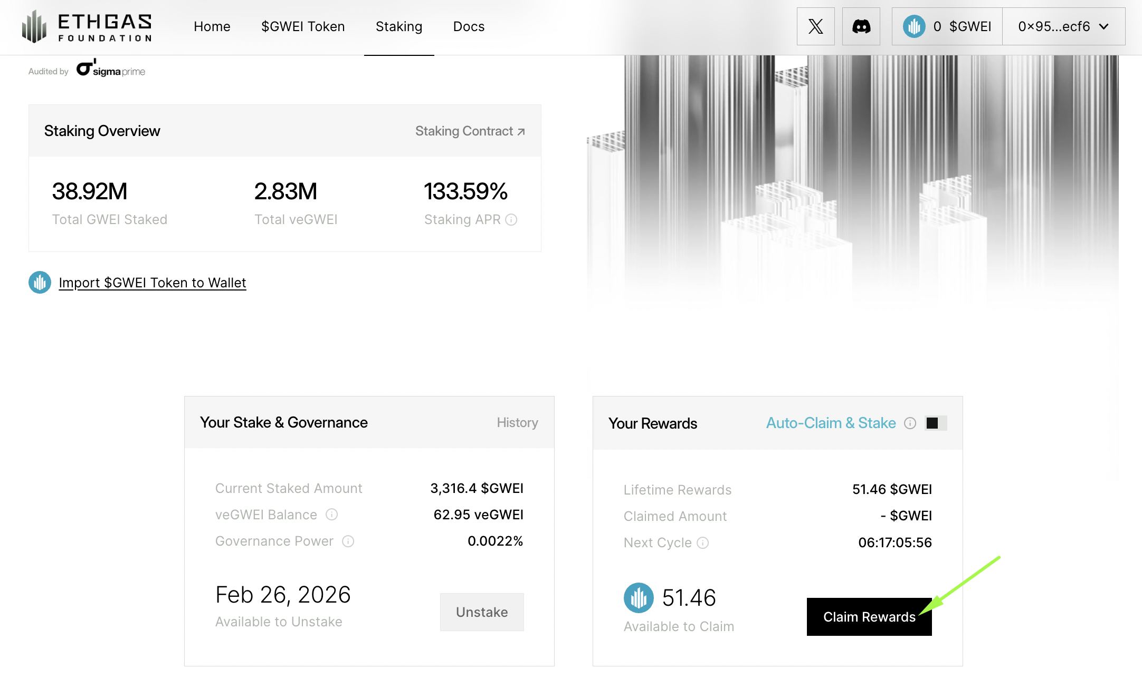The width and height of the screenshot is (1142, 678).
Task: Go to the Home menu item
Action: [212, 26]
